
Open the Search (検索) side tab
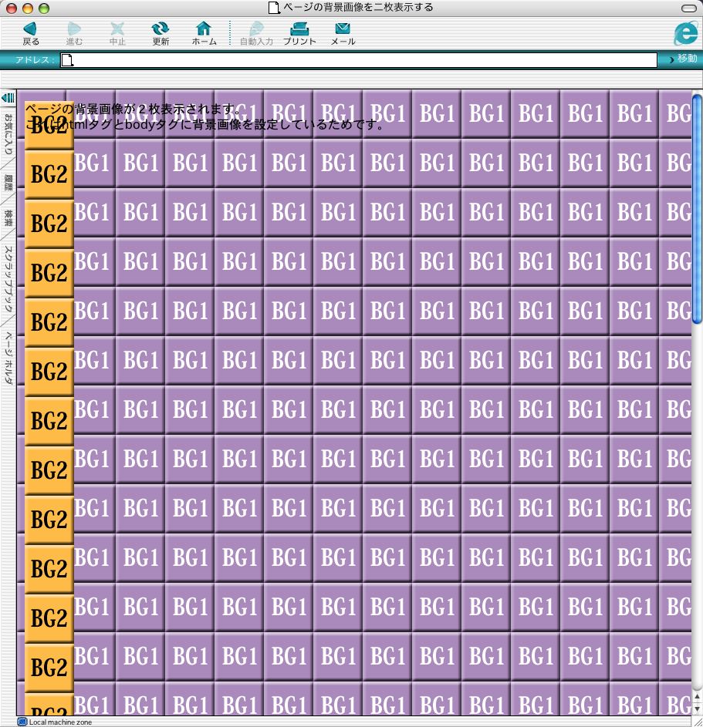click(8, 217)
